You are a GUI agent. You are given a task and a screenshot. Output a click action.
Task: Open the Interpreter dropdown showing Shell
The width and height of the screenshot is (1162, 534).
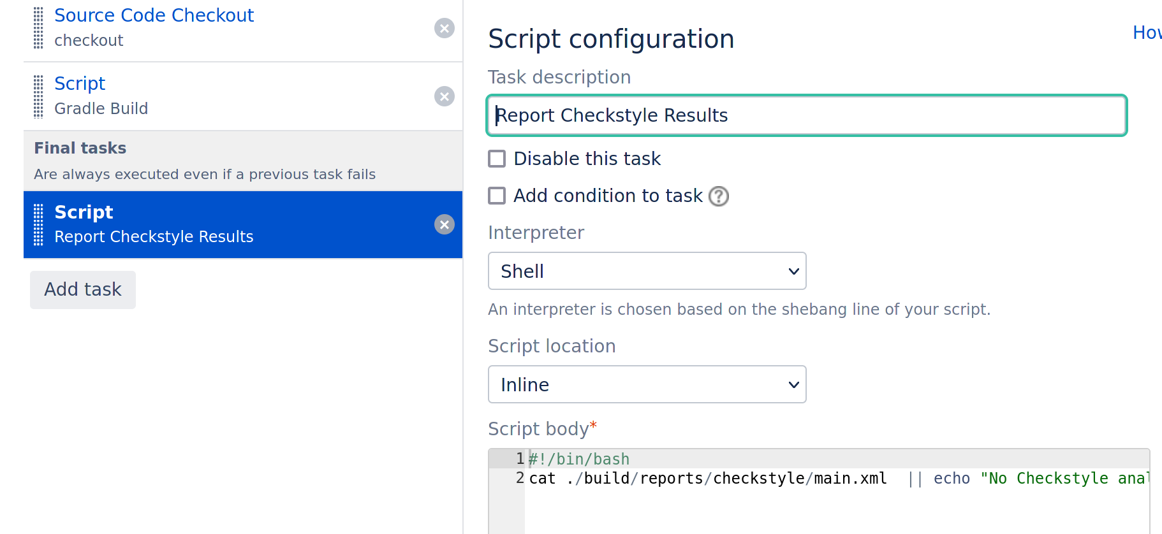[647, 271]
